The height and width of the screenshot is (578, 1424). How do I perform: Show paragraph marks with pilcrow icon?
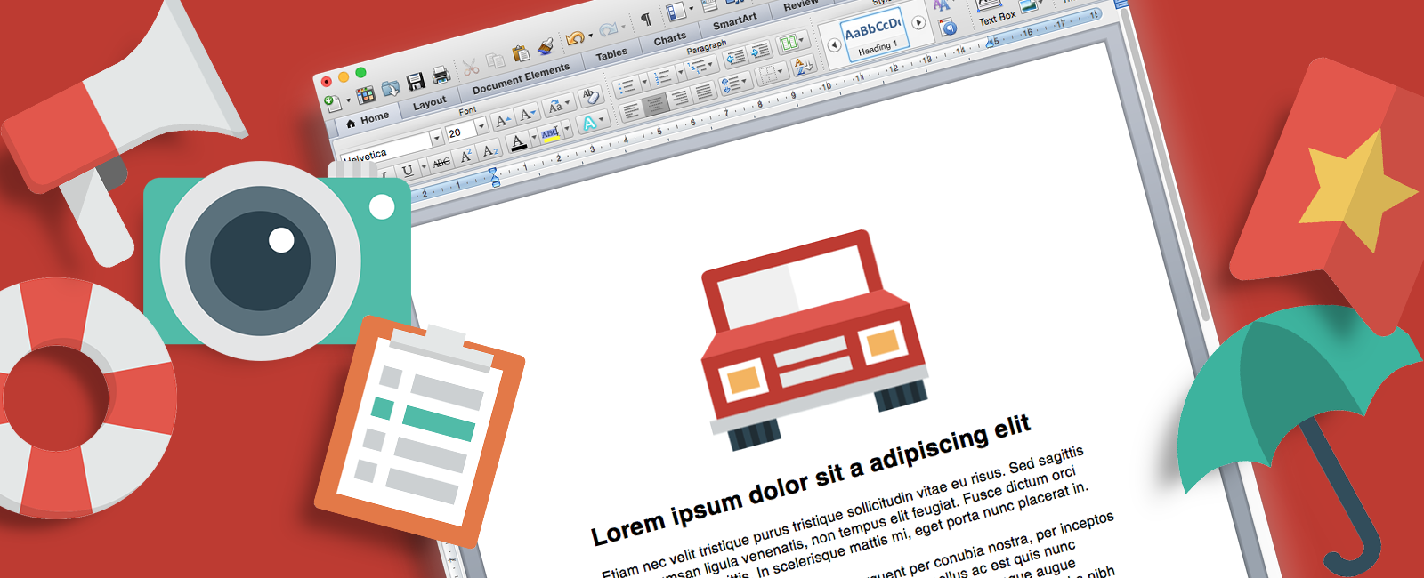click(646, 19)
